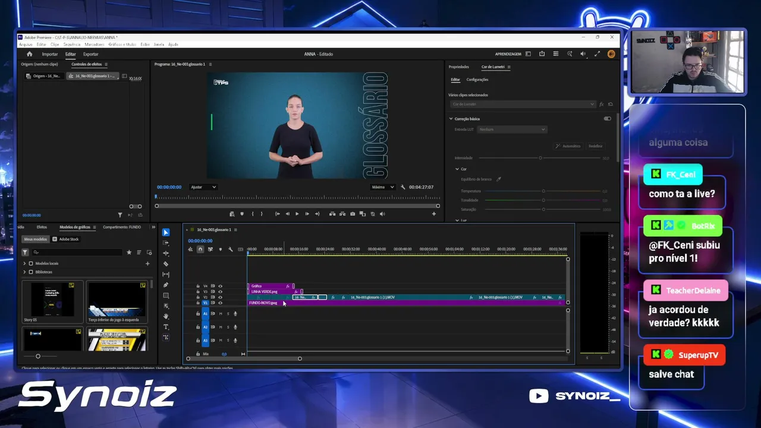761x428 pixels.
Task: Add a marker in the timeline header
Action: tap(221, 249)
